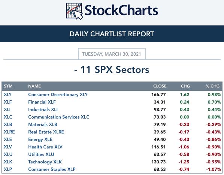
Task: Click the XLF symbol link
Action: tap(8, 102)
